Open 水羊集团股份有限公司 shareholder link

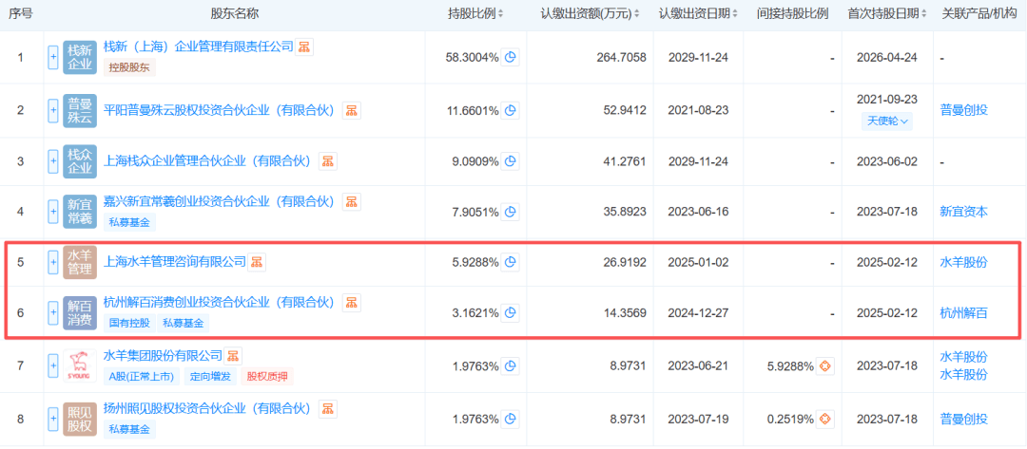164,356
